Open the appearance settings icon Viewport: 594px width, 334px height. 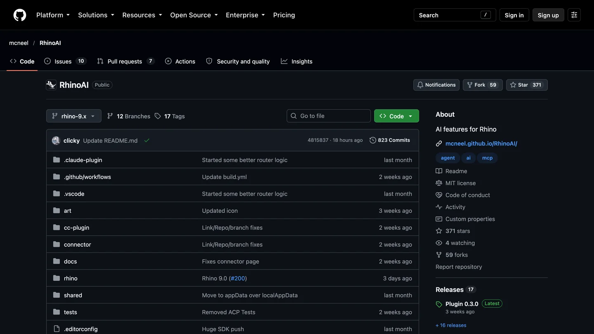pyautogui.click(x=574, y=15)
